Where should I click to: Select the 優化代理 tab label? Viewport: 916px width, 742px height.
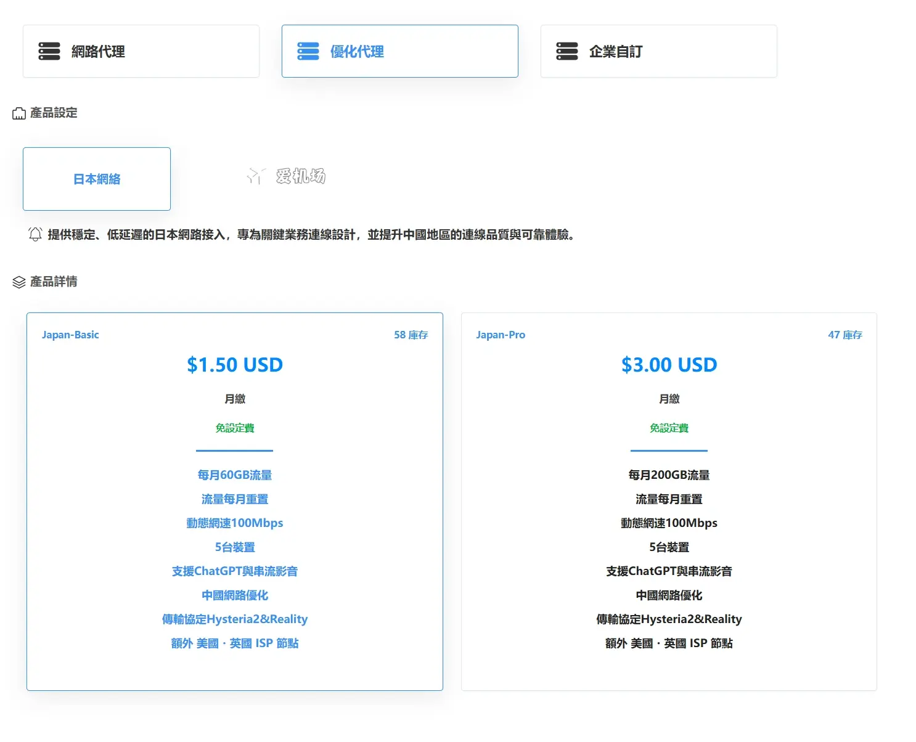(357, 52)
